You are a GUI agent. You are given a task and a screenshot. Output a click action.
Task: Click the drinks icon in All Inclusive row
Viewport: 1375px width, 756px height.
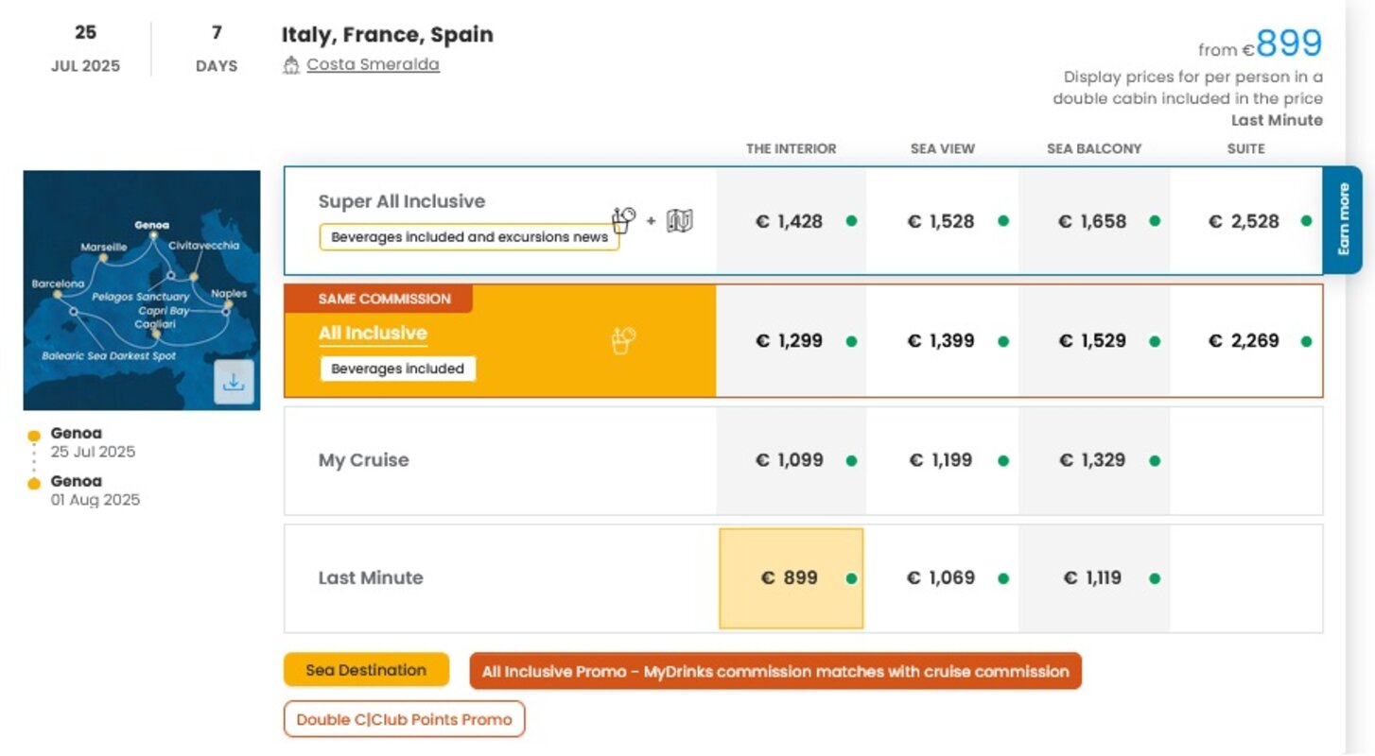pos(623,340)
